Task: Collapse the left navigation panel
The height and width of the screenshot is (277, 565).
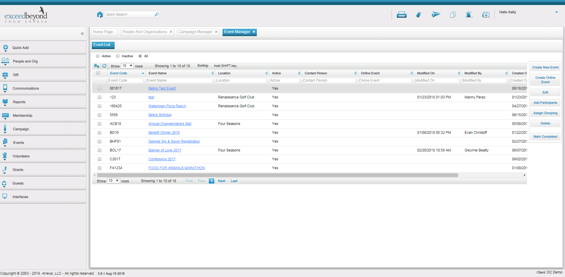Action: tap(82, 34)
